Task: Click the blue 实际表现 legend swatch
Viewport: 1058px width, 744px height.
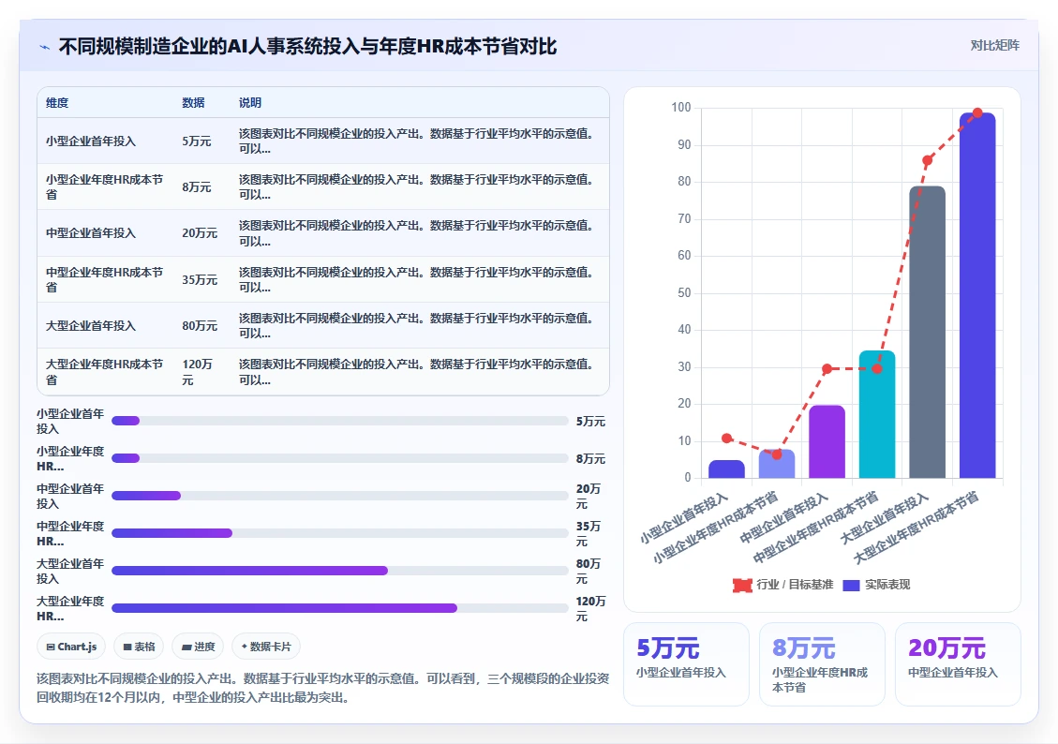Action: pos(852,585)
